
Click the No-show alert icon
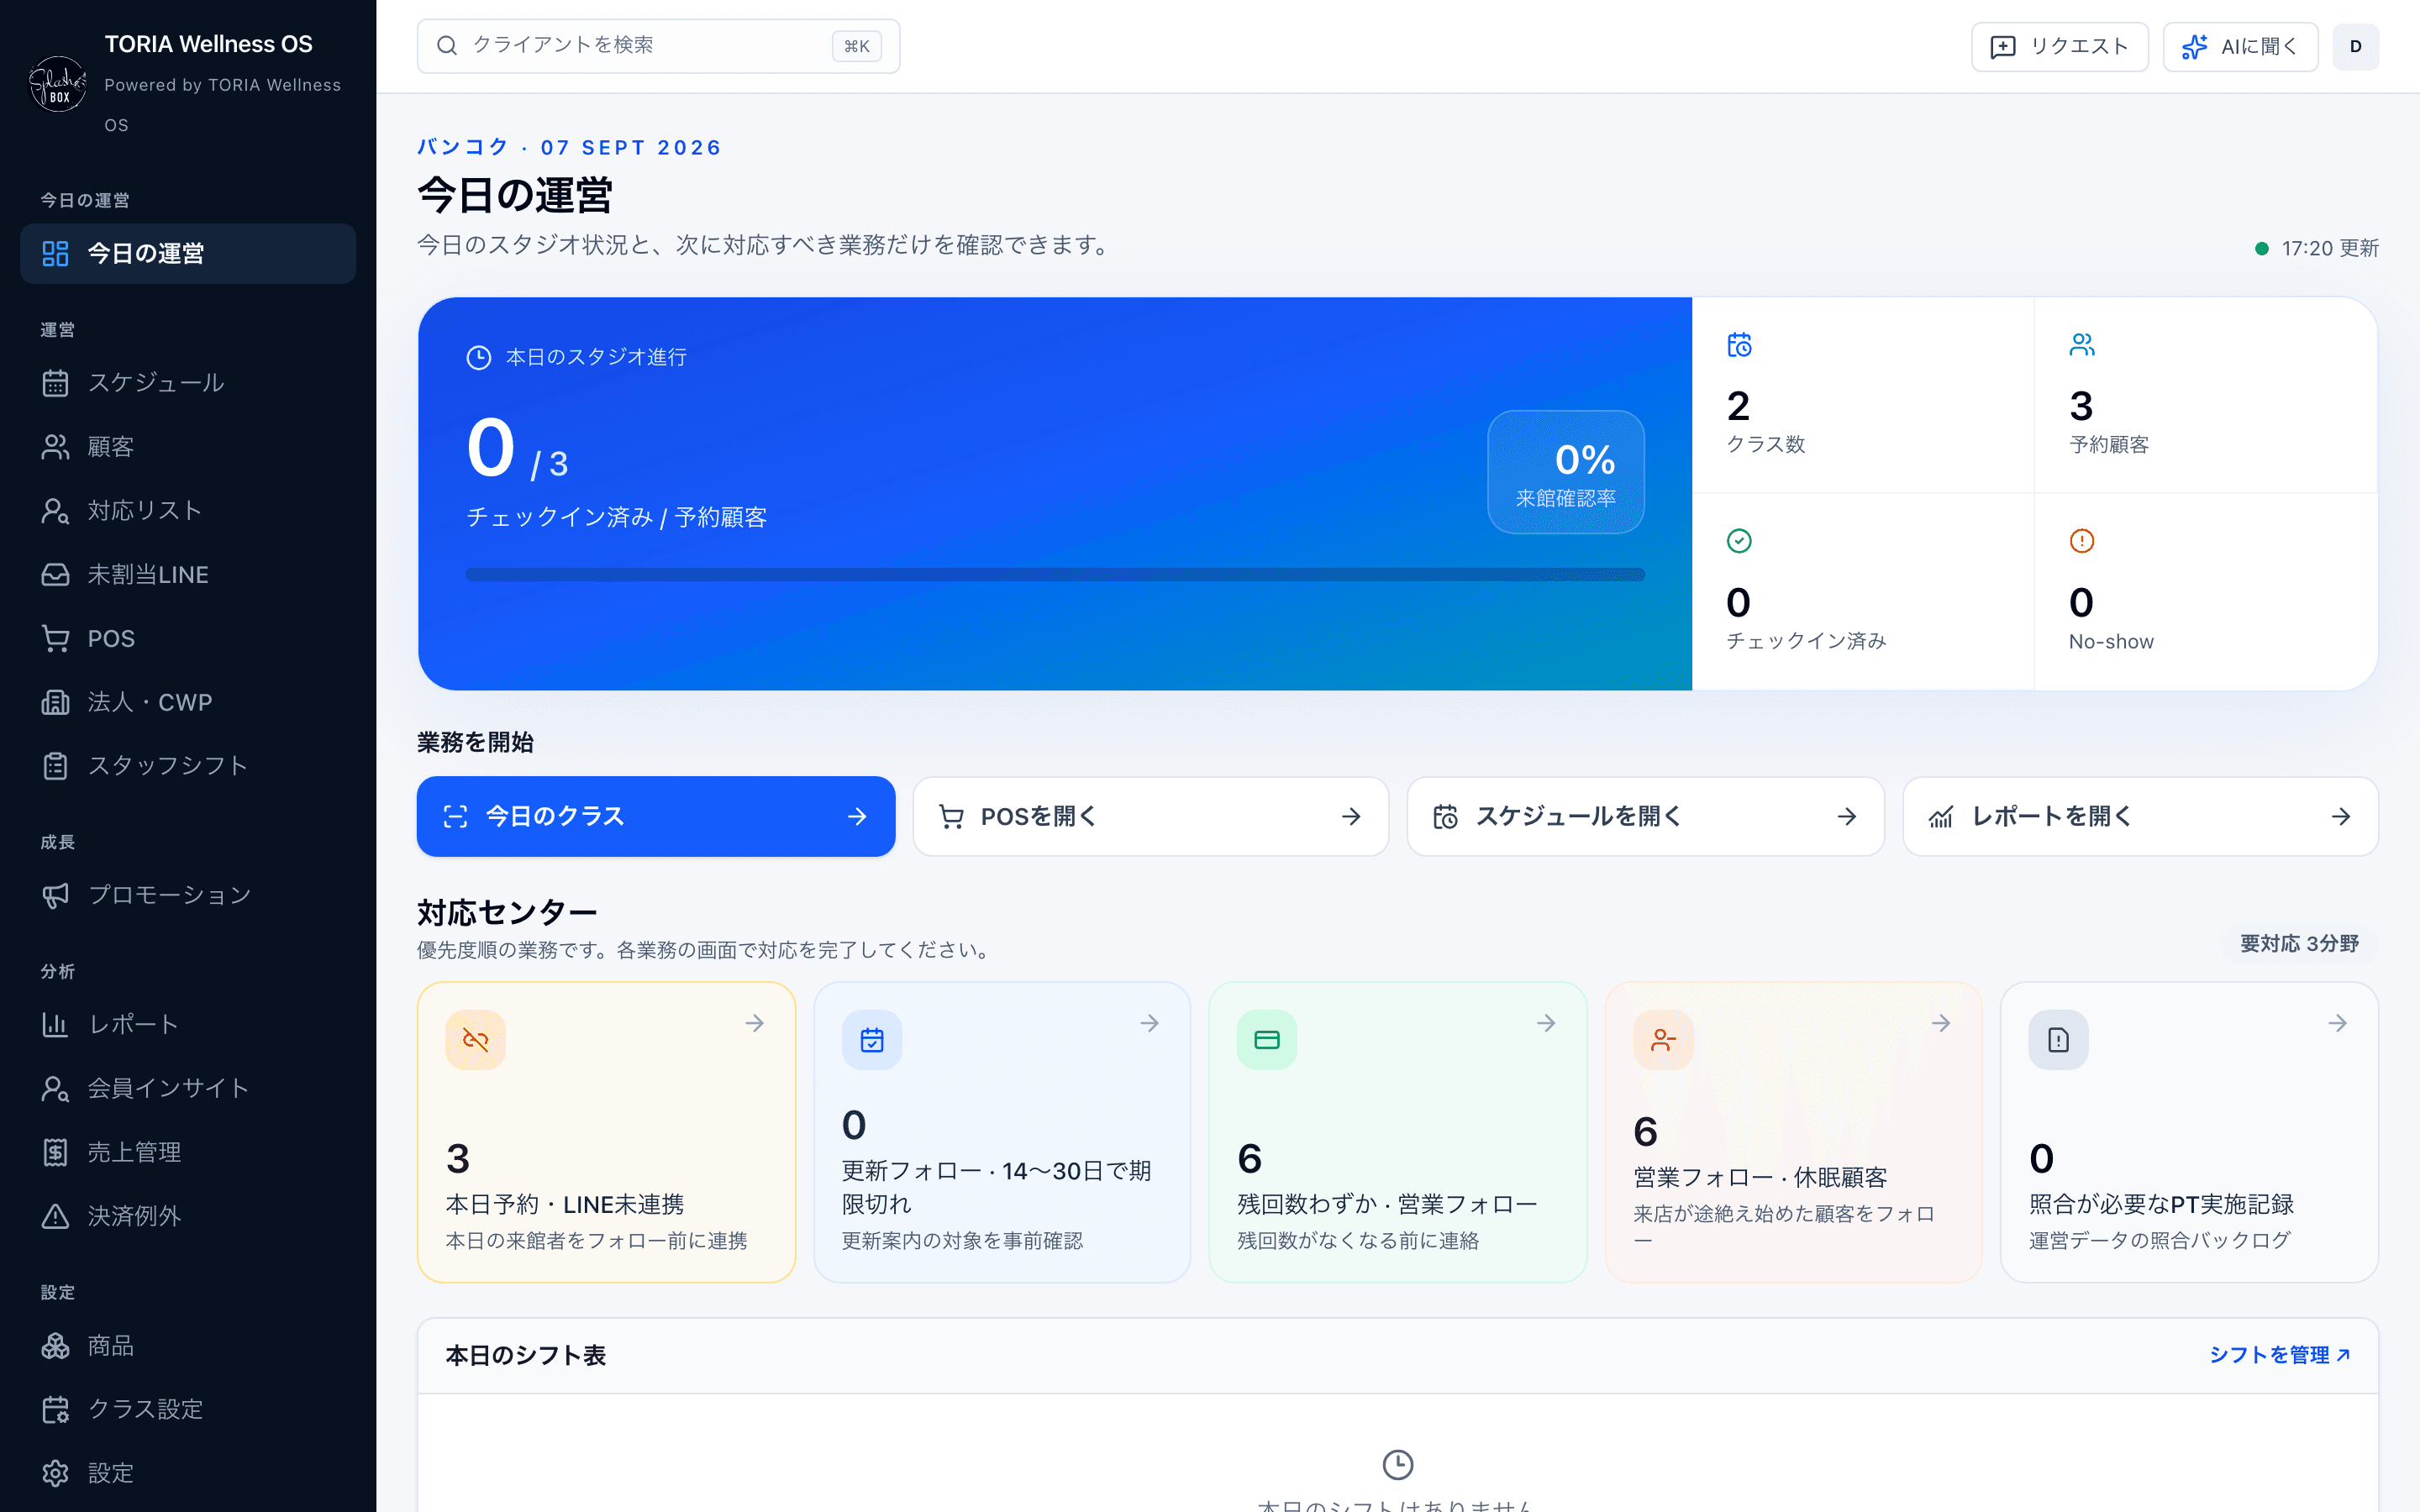(2082, 541)
